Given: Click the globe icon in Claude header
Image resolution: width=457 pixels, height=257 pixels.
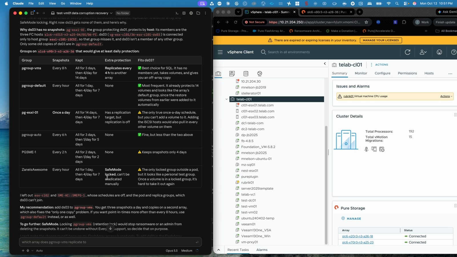Looking at the screenshot, I should (x=191, y=13).
